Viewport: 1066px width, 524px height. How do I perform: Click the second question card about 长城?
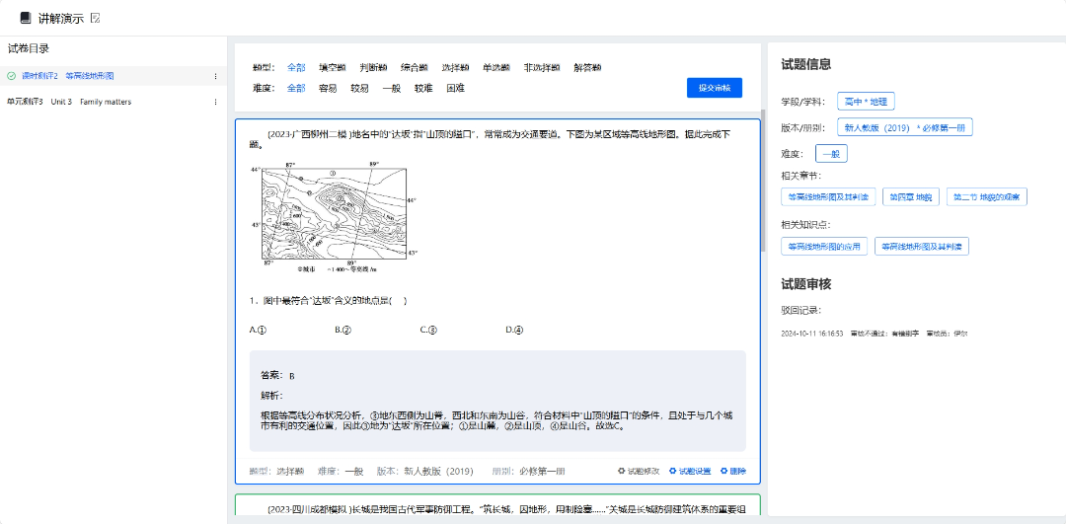(x=497, y=505)
